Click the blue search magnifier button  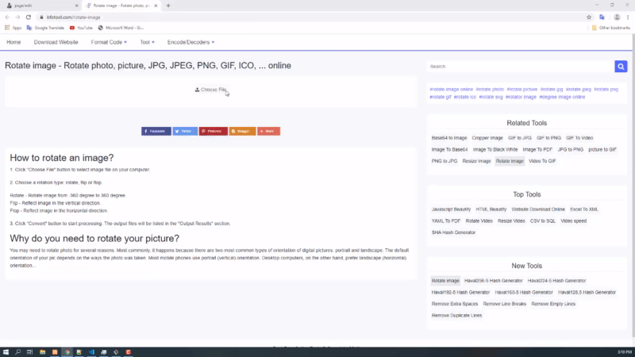click(621, 67)
